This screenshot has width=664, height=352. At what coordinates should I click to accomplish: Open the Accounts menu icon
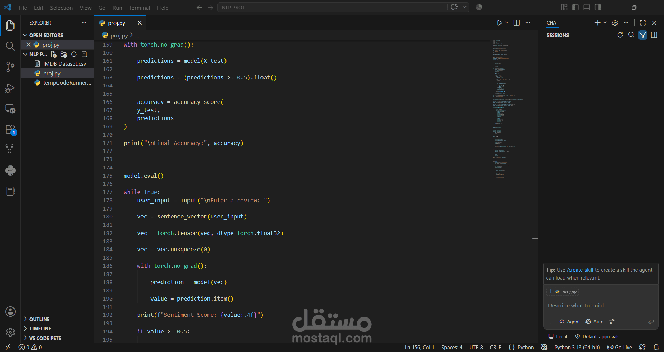tap(10, 312)
